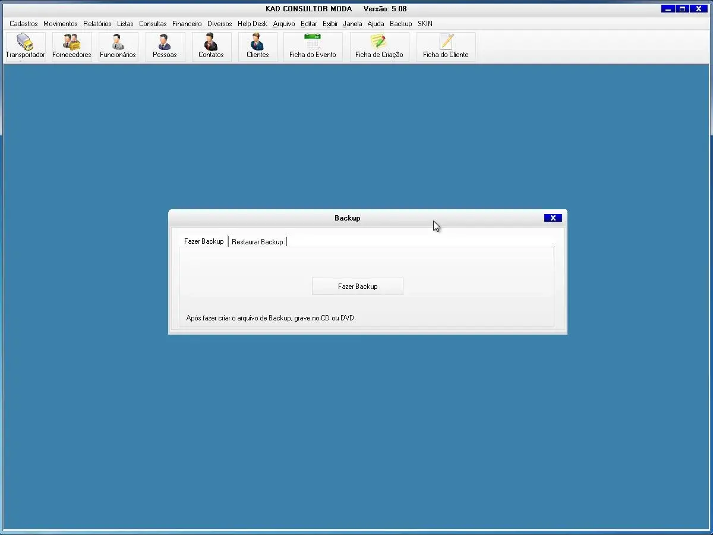Click the Fornecedores toolbar icon
Screen dimensions: 713x535
(x=71, y=46)
